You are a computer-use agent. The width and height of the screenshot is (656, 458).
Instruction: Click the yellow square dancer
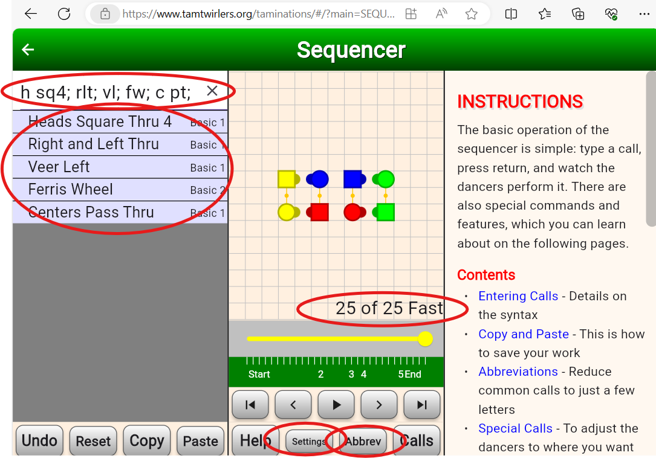point(287,179)
